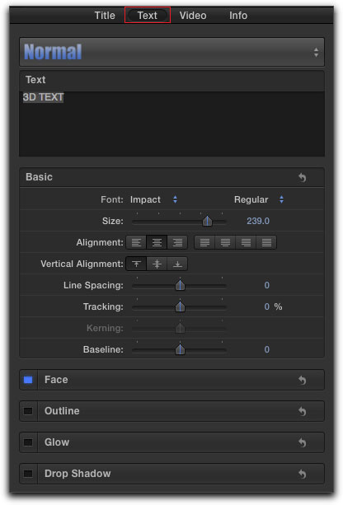343x505 pixels.
Task: Disable the Face checkbox
Action: (28, 380)
